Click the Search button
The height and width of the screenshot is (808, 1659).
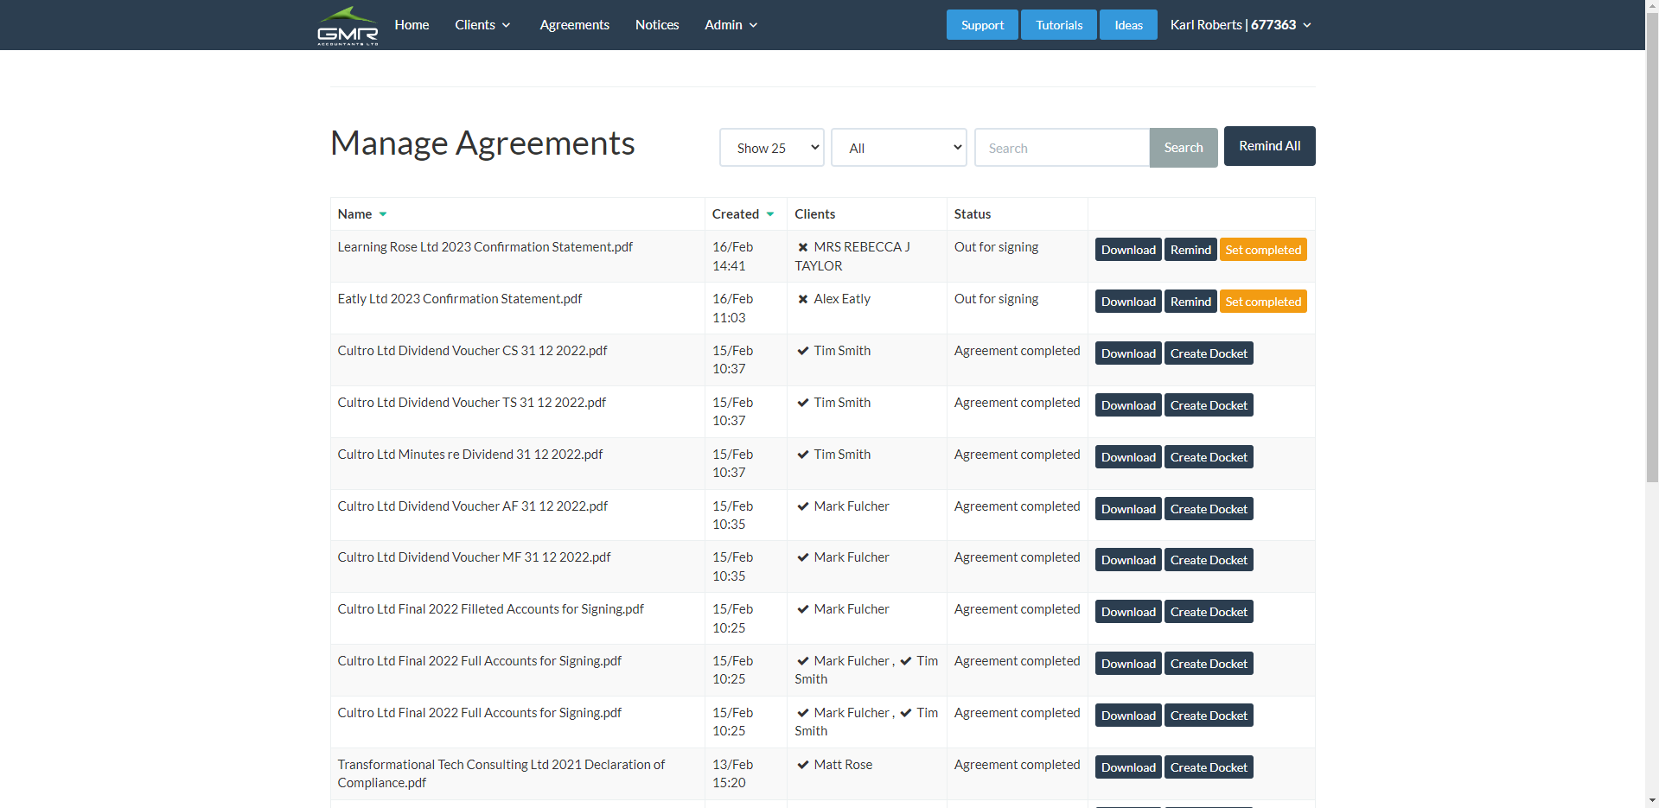pos(1184,148)
